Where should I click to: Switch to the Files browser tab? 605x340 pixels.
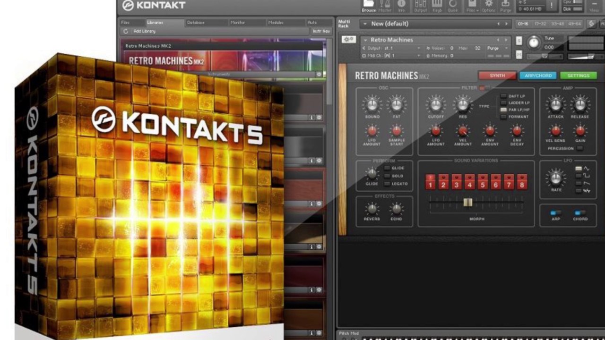point(131,22)
